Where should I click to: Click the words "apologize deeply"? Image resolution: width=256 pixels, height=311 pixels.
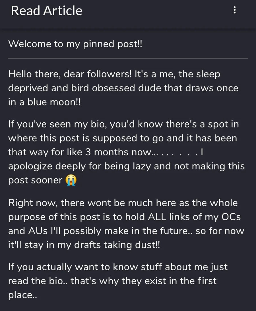coord(44,166)
